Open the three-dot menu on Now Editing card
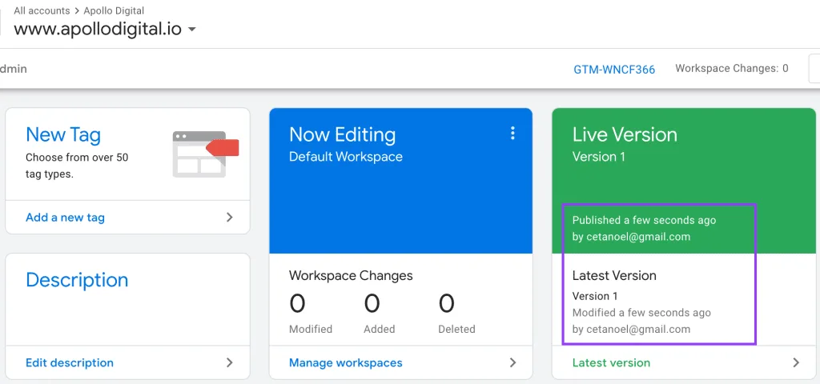The image size is (820, 384). coord(512,134)
